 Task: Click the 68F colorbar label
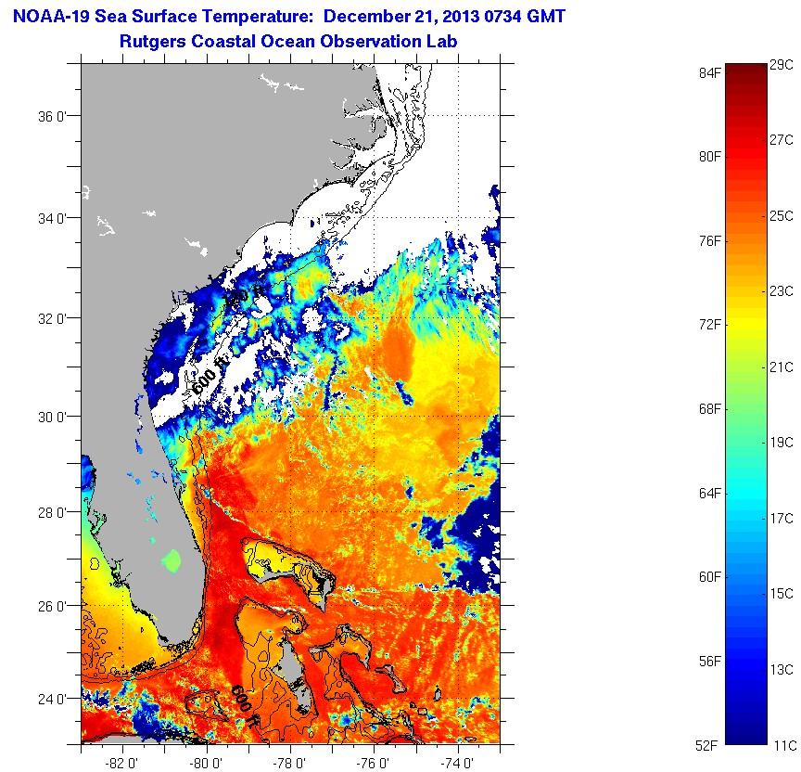pyautogui.click(x=709, y=409)
